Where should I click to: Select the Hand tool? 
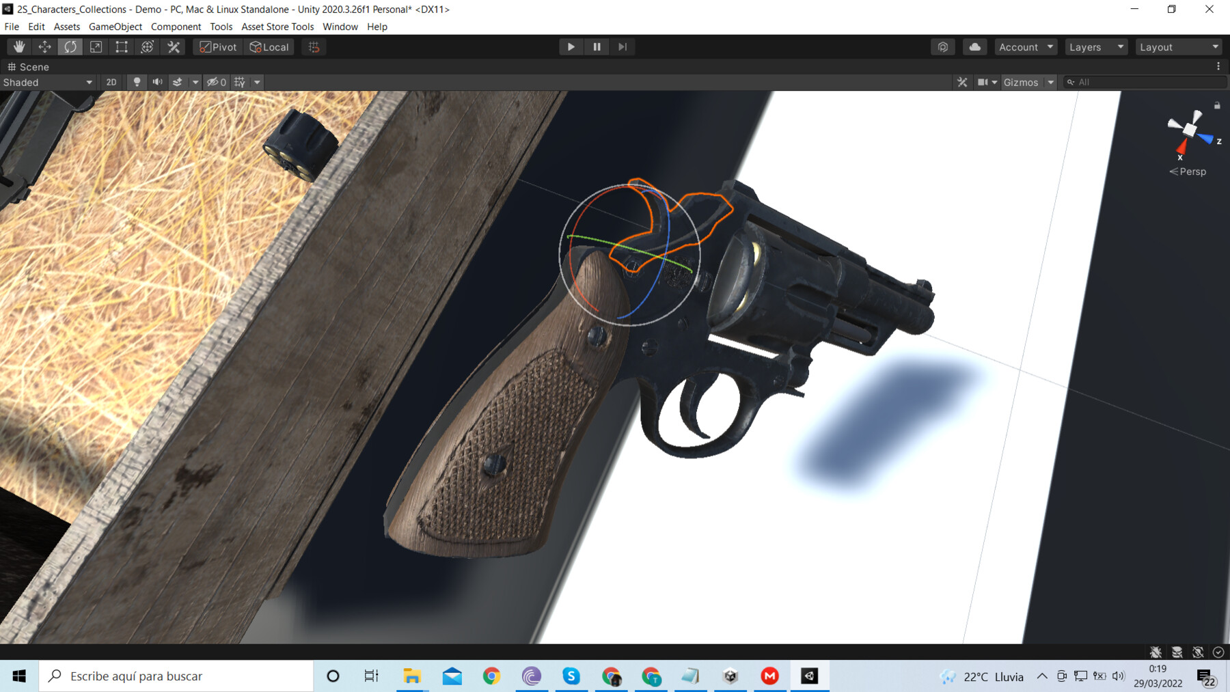click(19, 46)
